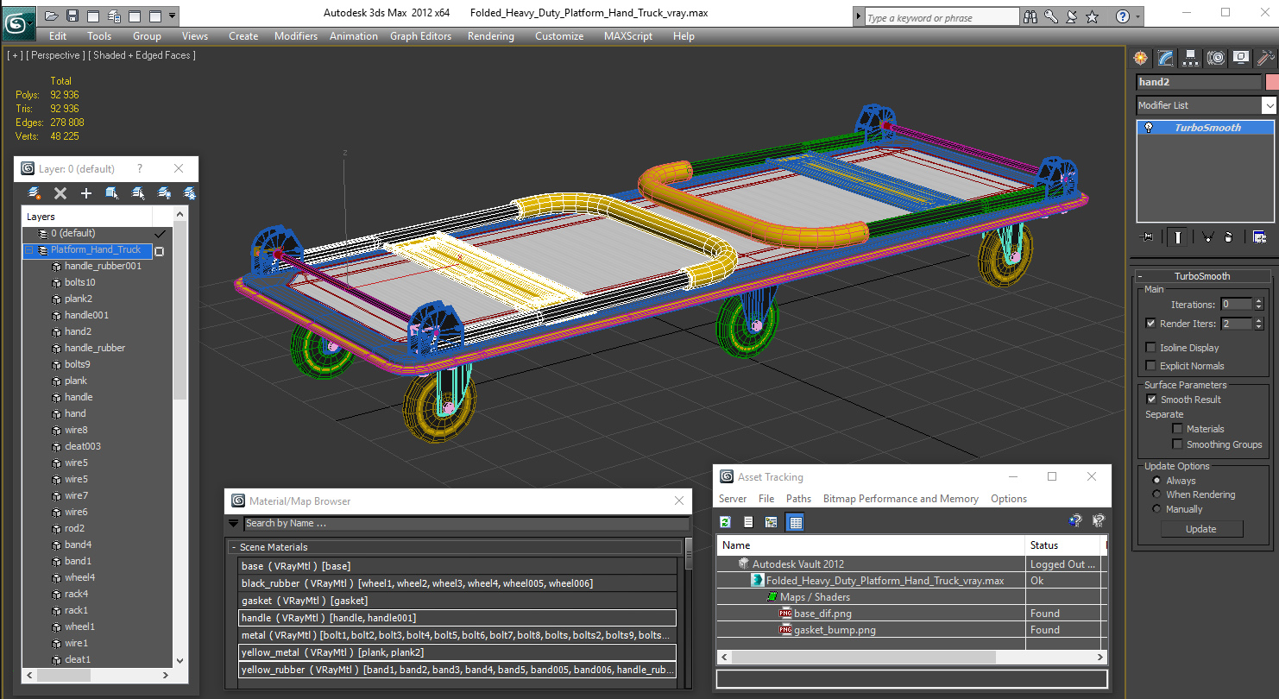Image resolution: width=1279 pixels, height=699 pixels.
Task: Open the MAXScript menu
Action: coord(629,36)
